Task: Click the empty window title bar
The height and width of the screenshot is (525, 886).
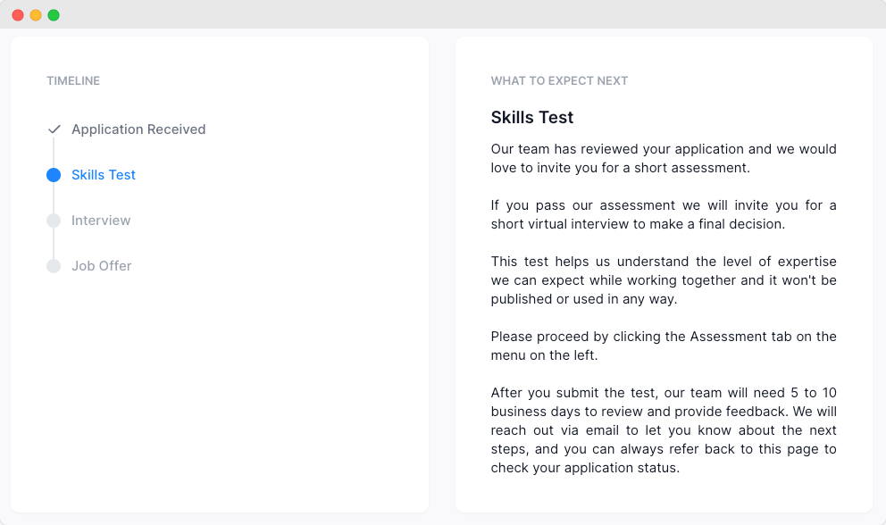Action: (447, 15)
